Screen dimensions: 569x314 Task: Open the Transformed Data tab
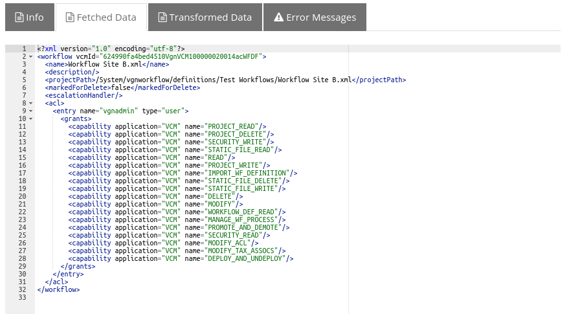pos(205,17)
